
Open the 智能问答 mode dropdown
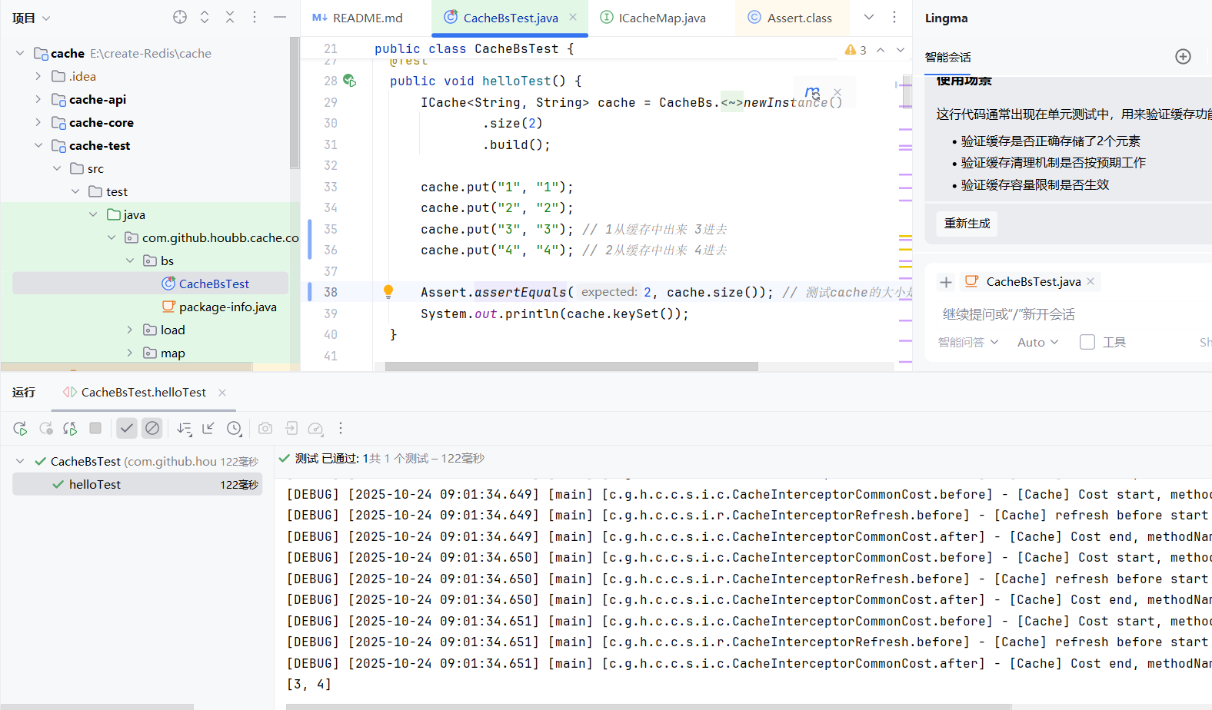pos(967,343)
